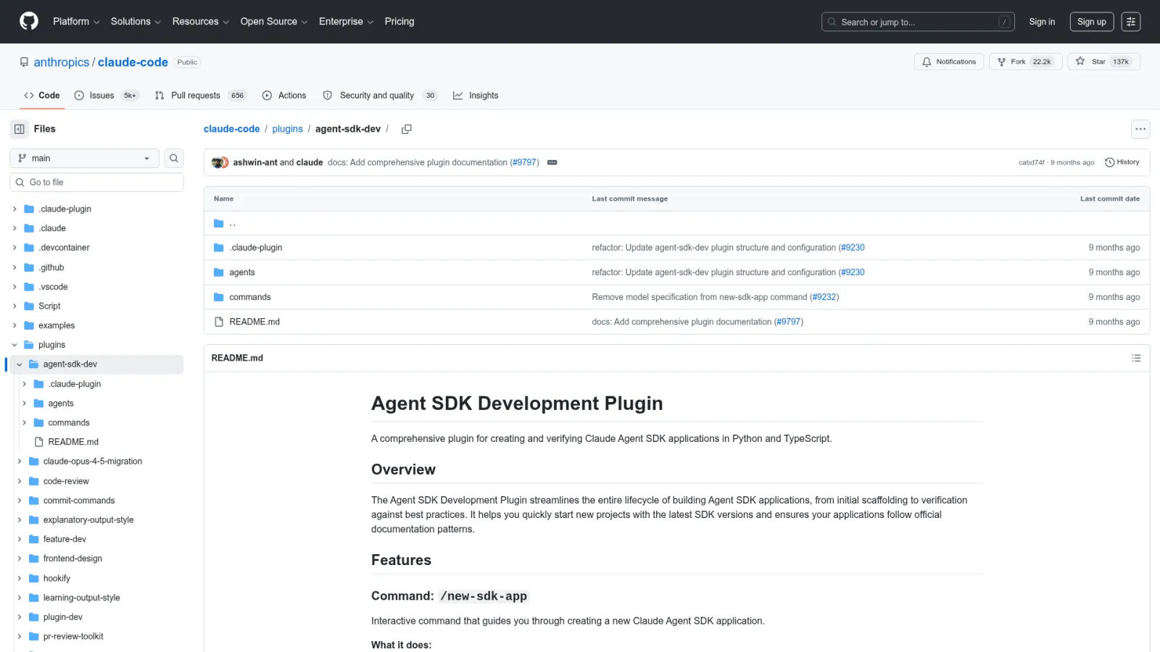Click the ashwin-ant avatar image

(217, 162)
